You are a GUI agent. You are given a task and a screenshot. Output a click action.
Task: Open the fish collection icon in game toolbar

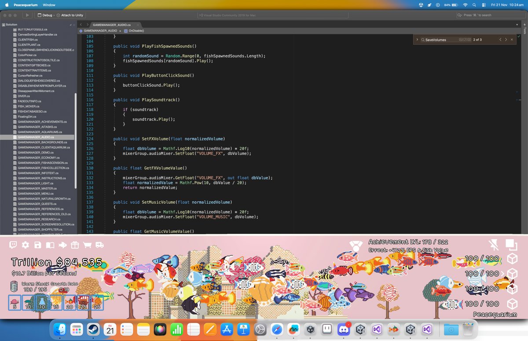tap(62, 245)
